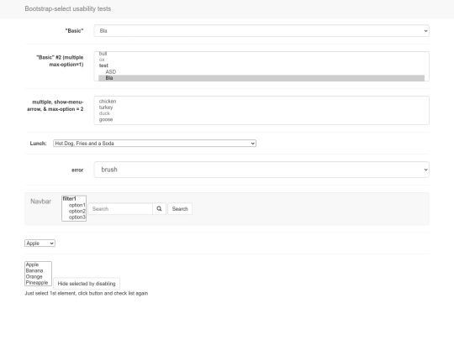Click the error field label
The width and height of the screenshot is (454, 340).
click(x=77, y=170)
